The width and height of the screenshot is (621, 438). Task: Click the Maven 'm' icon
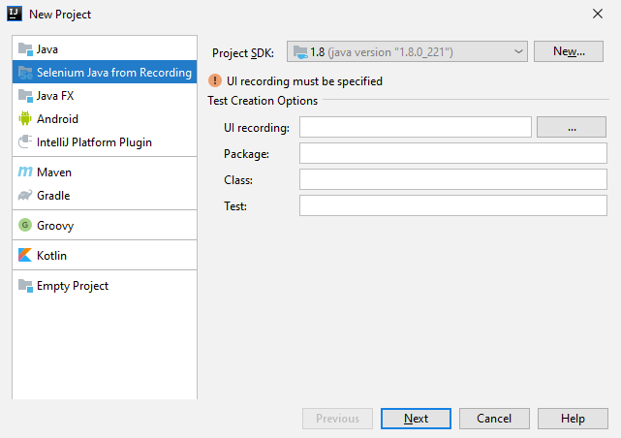pos(25,172)
